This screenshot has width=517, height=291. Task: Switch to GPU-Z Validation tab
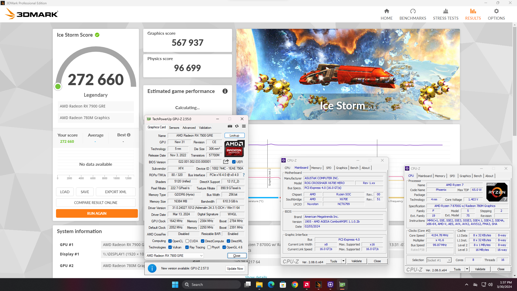[x=205, y=128]
